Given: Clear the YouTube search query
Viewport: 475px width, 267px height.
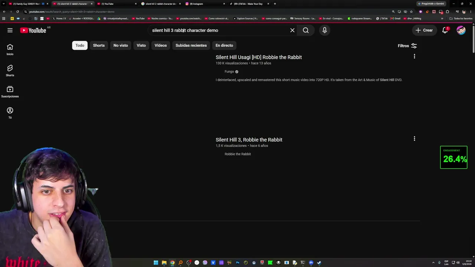Looking at the screenshot, I should point(292,30).
